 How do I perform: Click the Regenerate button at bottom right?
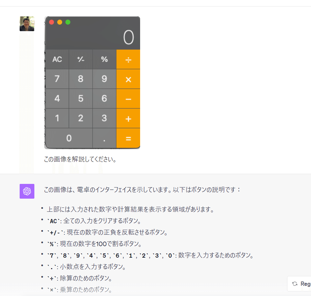tap(299, 284)
